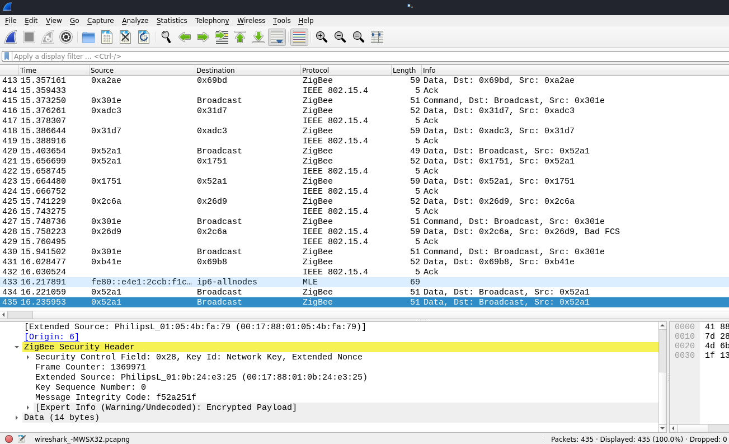729x444 pixels.
Task: Sort by Protocol column header
Action: (346, 70)
